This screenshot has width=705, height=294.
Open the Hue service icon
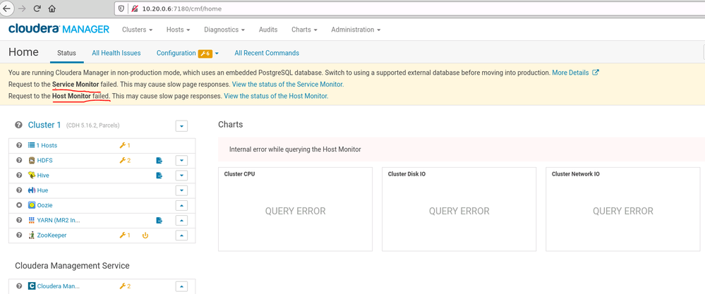coord(32,190)
